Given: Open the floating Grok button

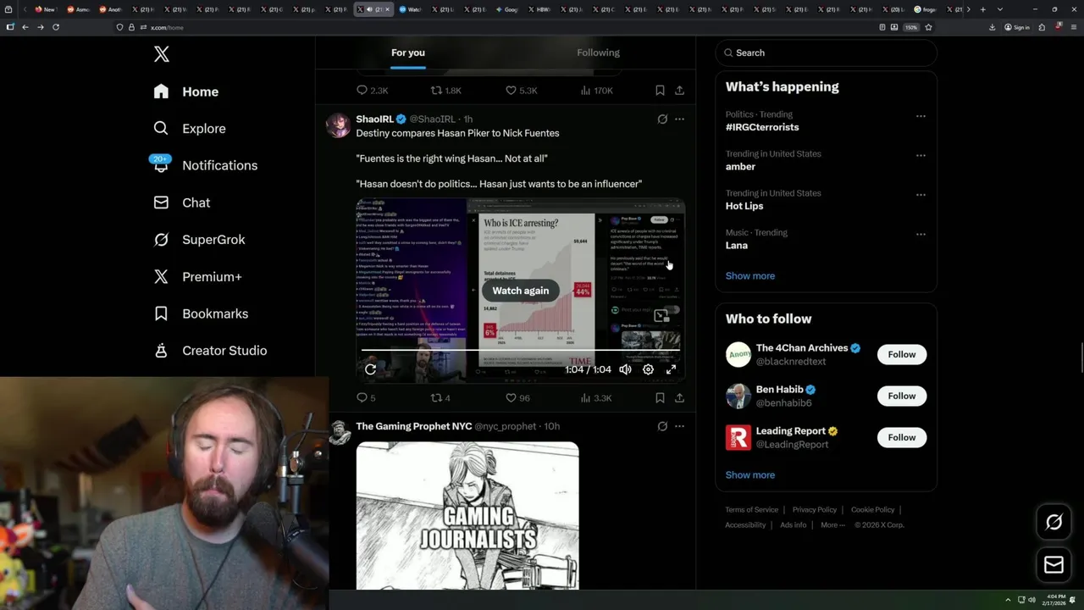Looking at the screenshot, I should (x=1054, y=523).
